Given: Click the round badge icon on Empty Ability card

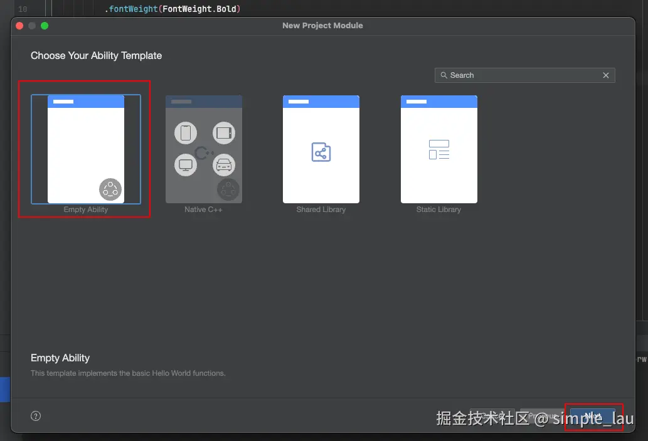Looking at the screenshot, I should pos(110,189).
